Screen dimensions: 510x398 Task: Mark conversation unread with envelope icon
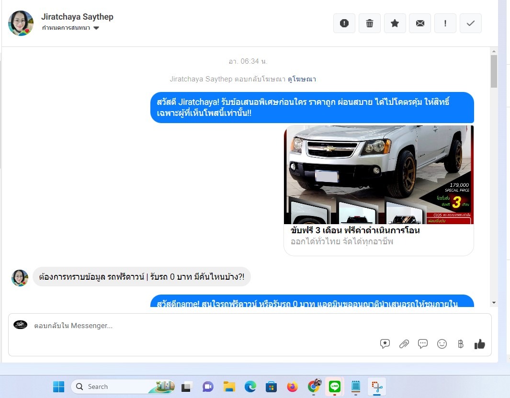420,23
